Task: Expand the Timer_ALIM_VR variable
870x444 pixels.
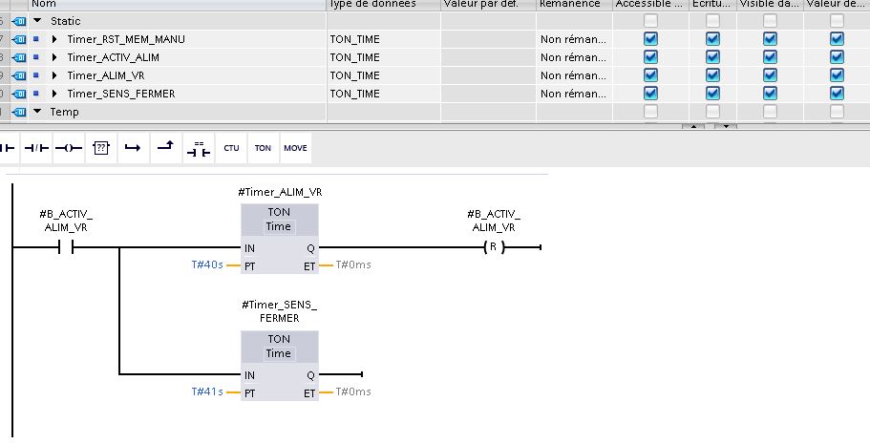Action: click(55, 75)
